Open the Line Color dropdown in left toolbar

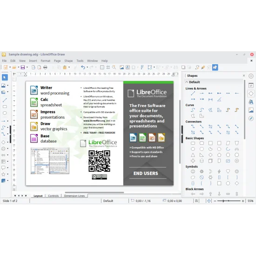[x=7, y=85]
